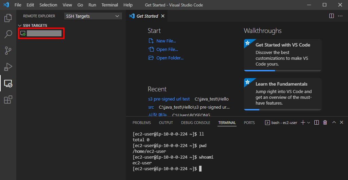Split the editor to the right
The image size is (348, 180).
point(331,16)
